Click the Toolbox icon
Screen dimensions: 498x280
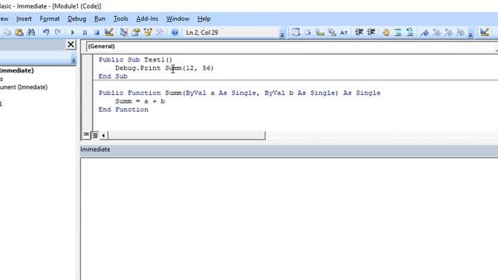160,32
